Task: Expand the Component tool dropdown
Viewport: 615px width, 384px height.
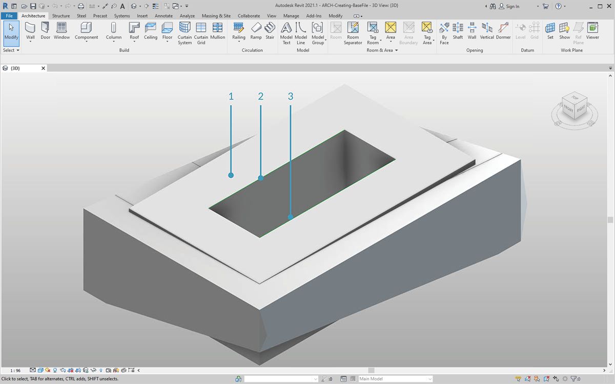Action: (x=86, y=40)
